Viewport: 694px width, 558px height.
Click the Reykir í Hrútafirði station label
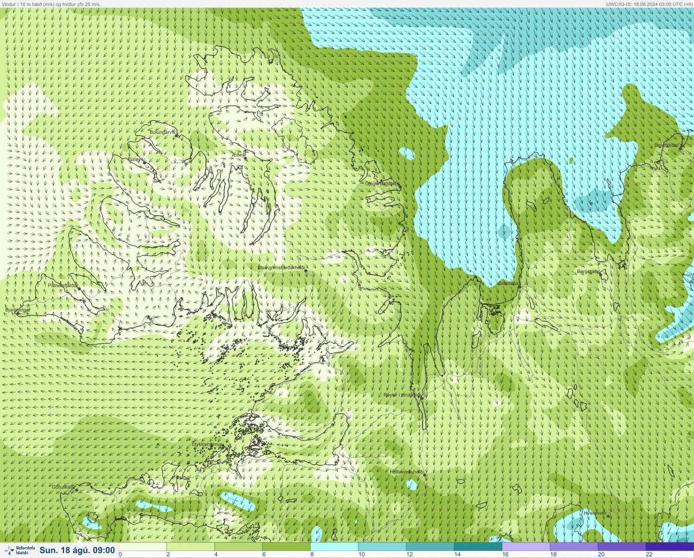coord(401,395)
